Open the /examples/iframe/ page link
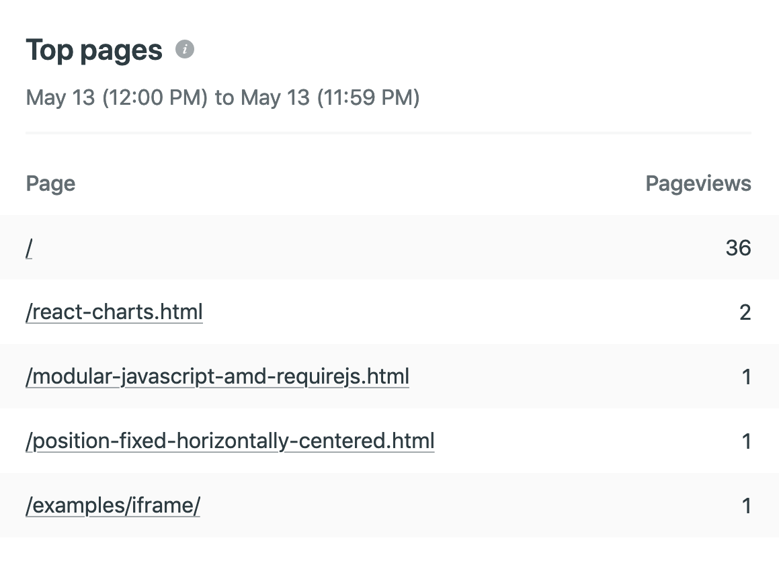 point(112,505)
